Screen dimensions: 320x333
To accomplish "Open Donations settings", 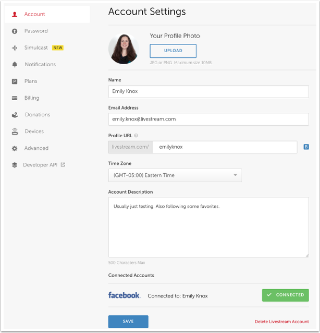I will (38, 115).
